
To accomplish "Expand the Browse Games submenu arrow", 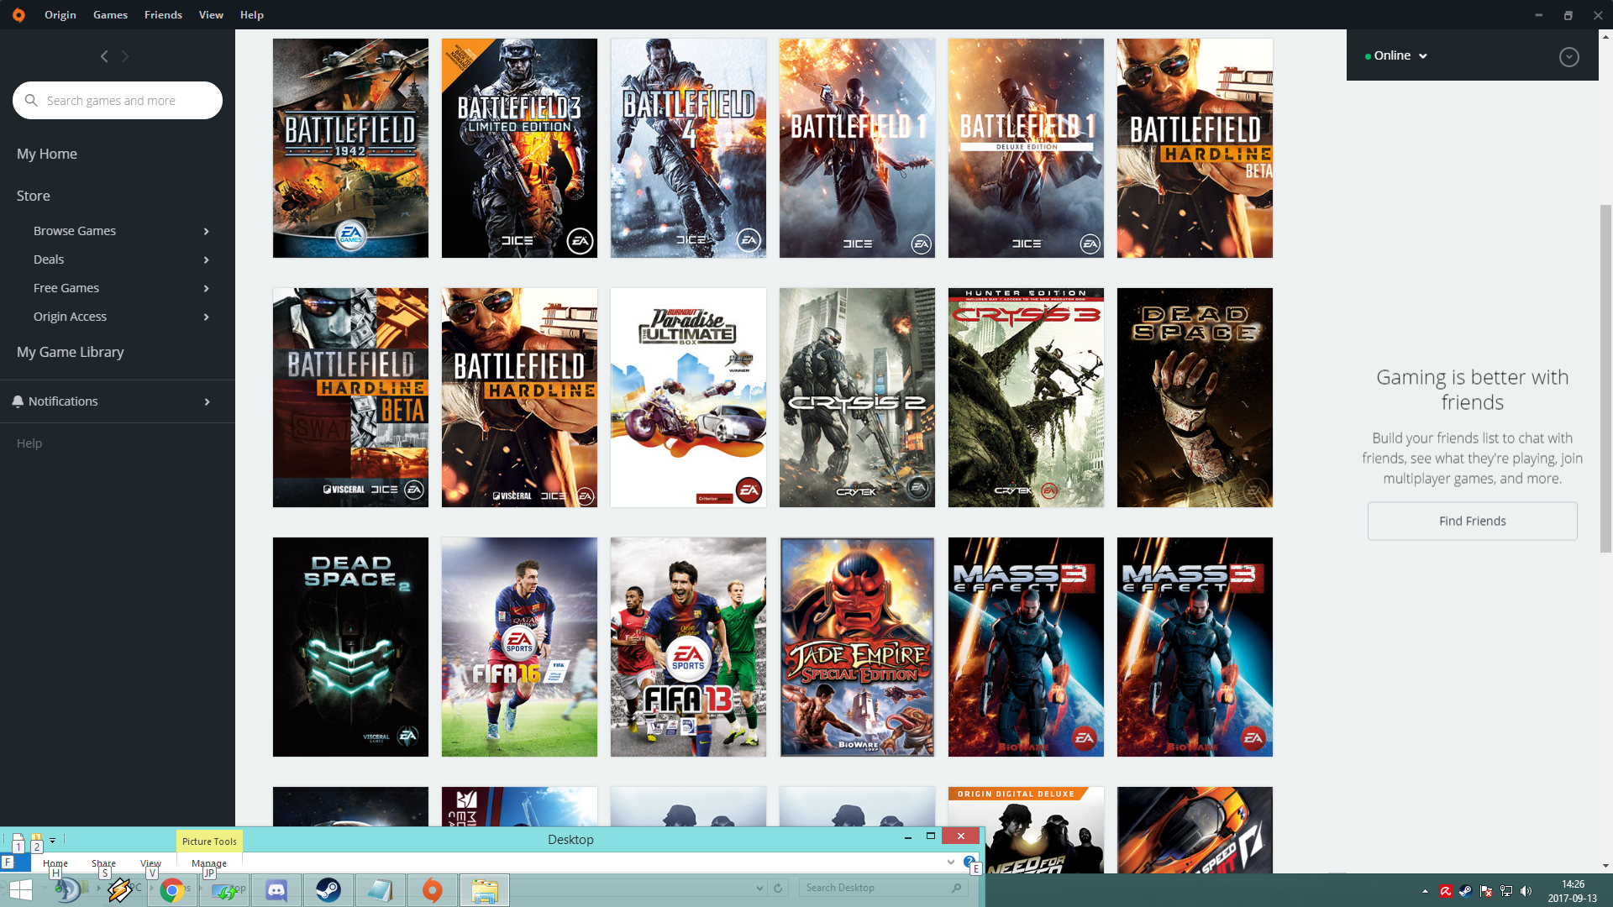I will pos(206,231).
